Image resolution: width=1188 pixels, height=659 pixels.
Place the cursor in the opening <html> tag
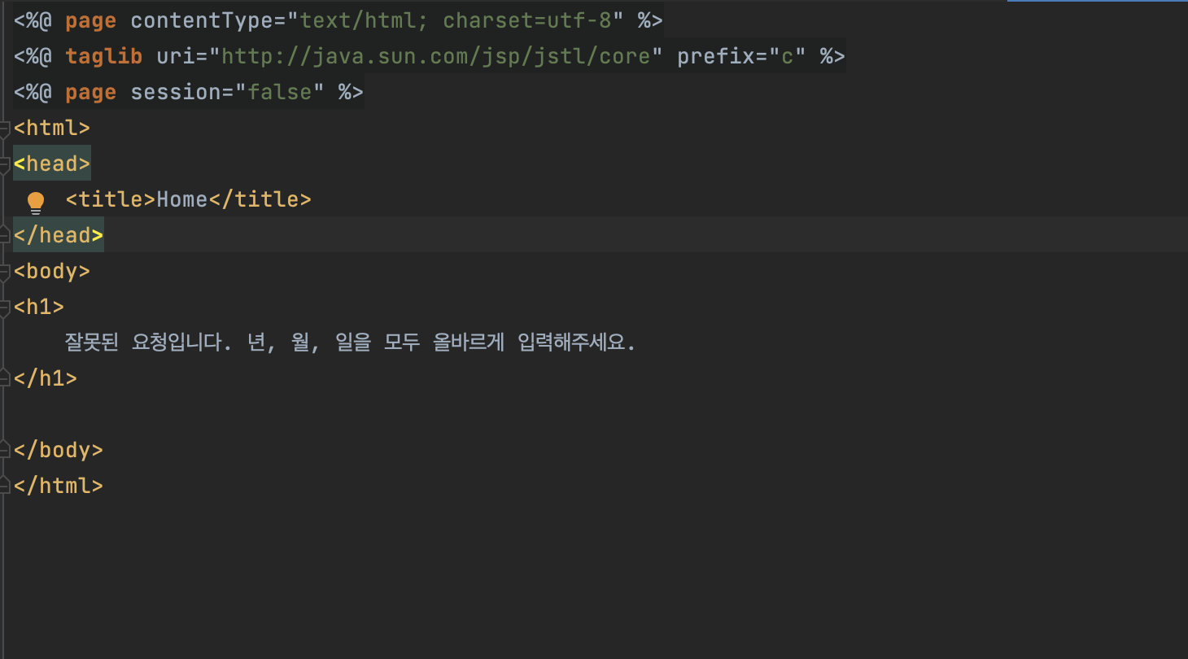[x=52, y=128]
